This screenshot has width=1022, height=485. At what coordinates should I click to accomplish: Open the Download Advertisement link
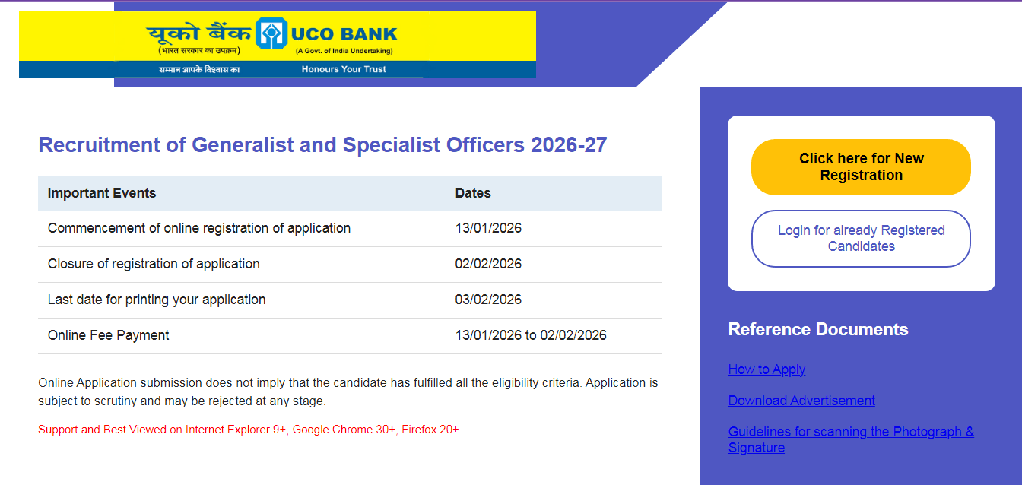click(801, 401)
